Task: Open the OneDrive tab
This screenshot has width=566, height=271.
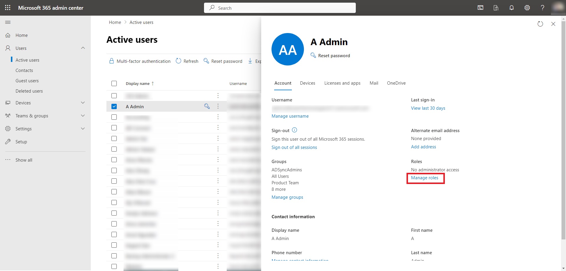Action: click(396, 83)
